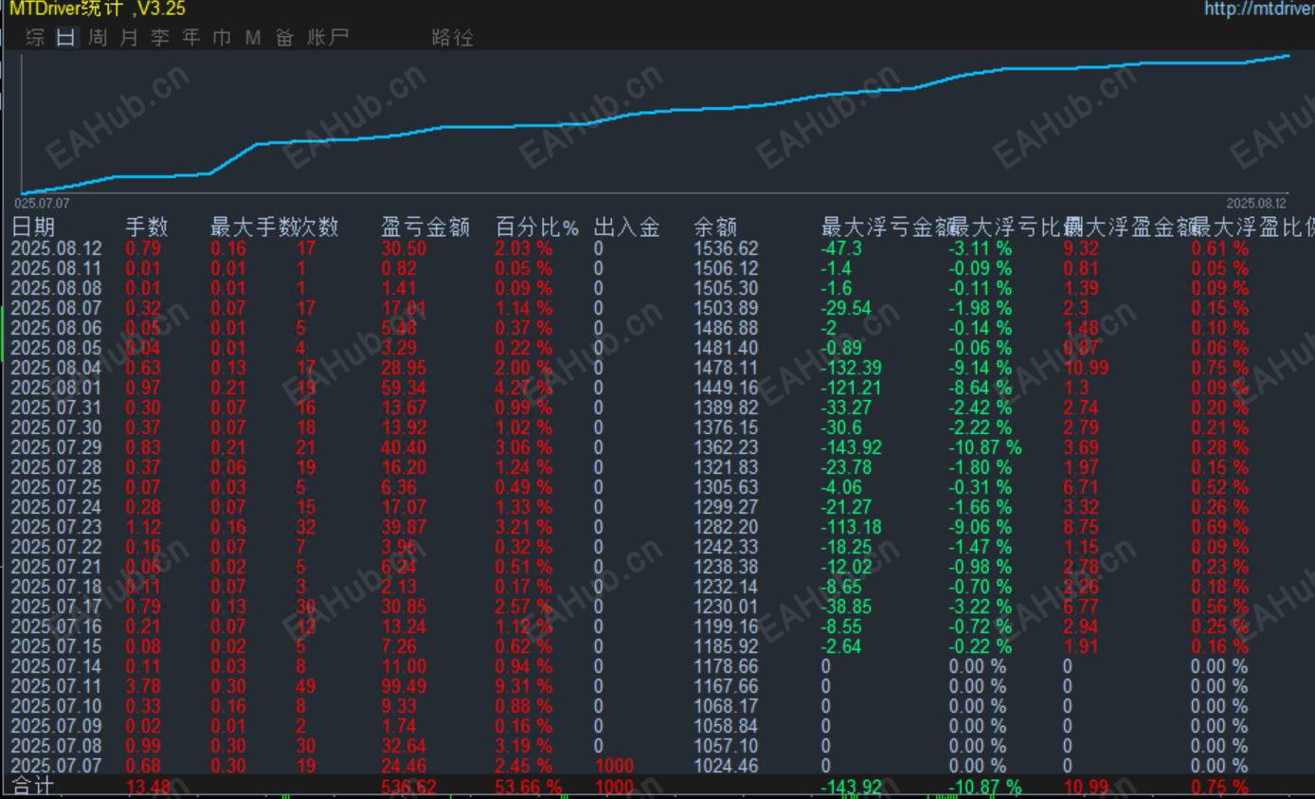
Task: Select the total percentage 53.66 %
Action: (529, 787)
